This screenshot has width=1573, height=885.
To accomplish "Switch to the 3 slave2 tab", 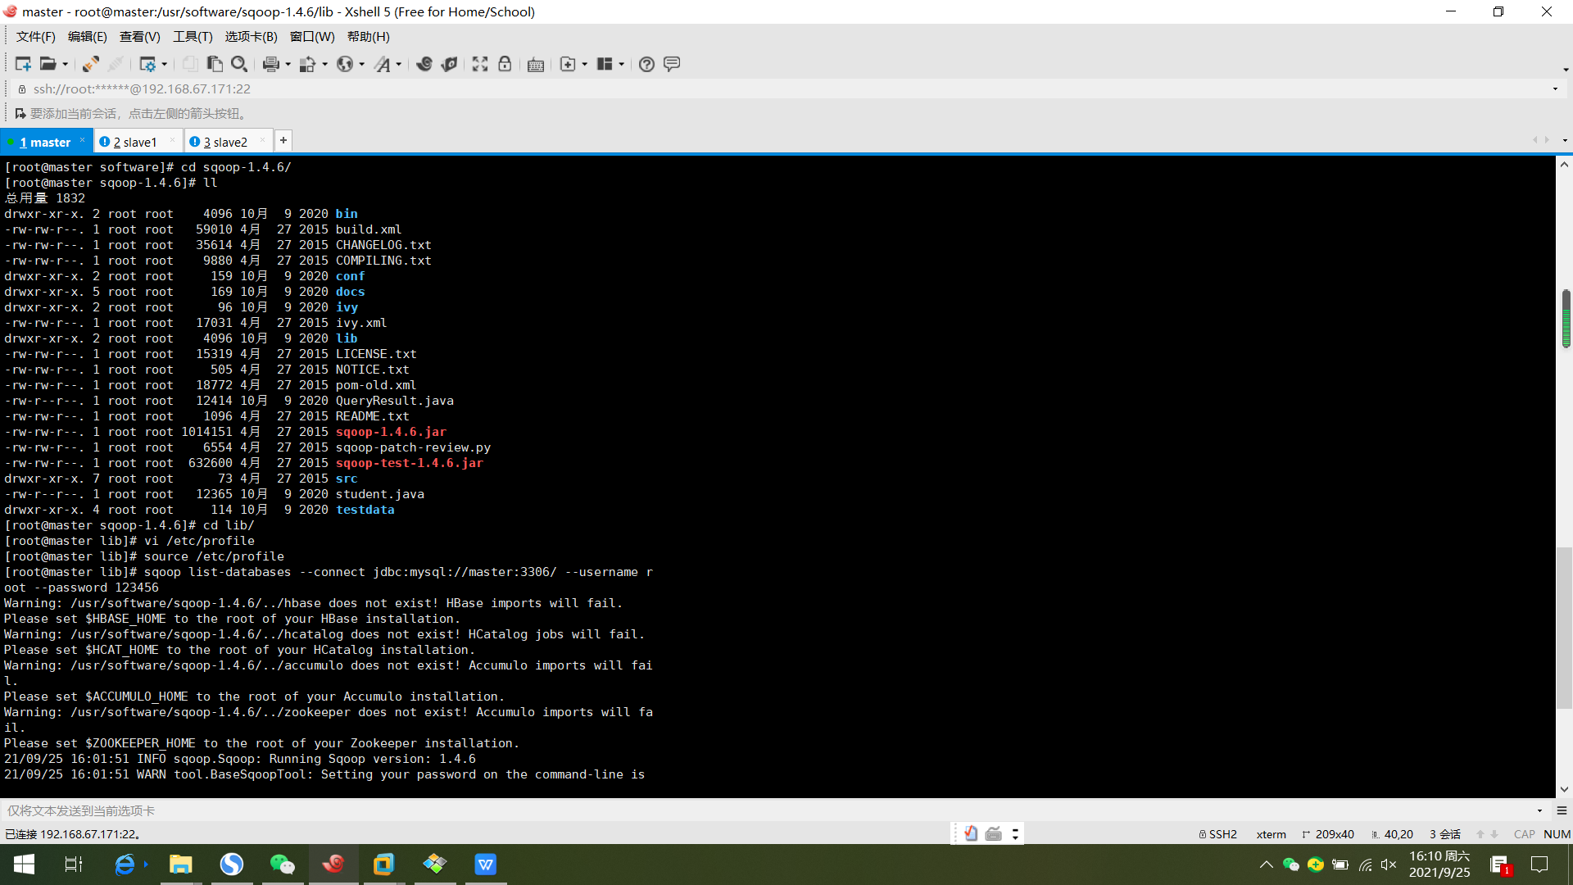I will pyautogui.click(x=226, y=142).
